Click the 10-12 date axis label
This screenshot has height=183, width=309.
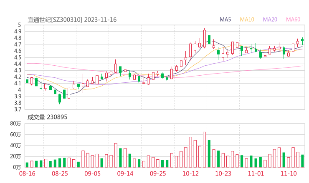click(190, 173)
